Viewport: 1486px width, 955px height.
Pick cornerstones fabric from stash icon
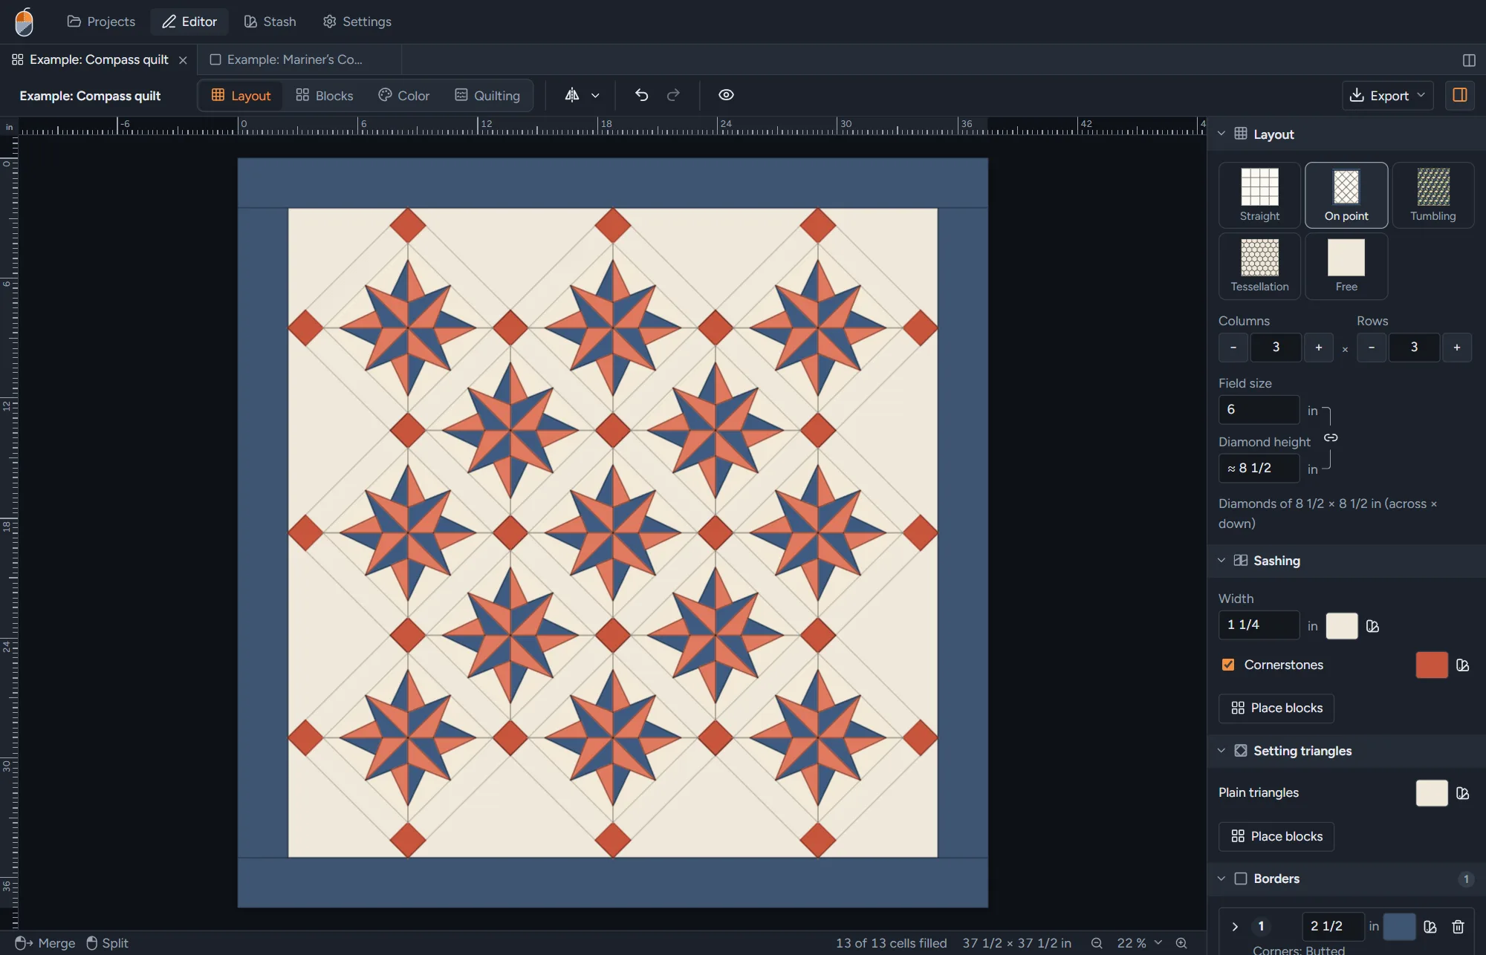tap(1463, 665)
